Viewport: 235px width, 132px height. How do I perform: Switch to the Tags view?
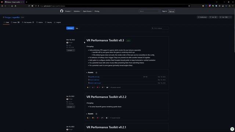click(x=77, y=28)
